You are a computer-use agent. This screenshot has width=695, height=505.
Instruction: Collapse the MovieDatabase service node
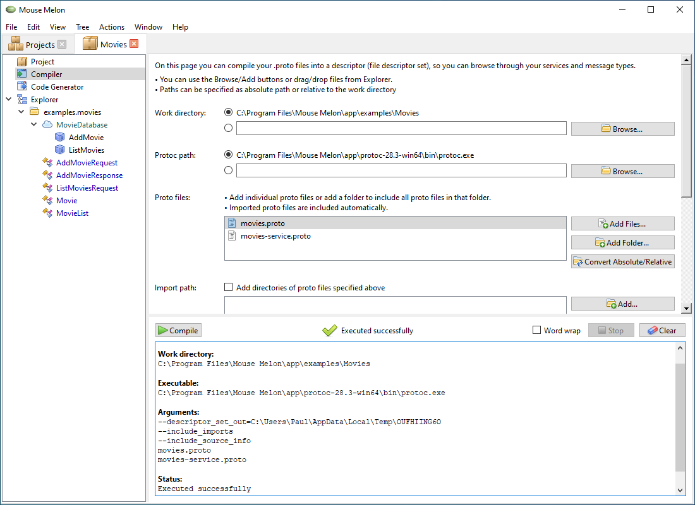[33, 124]
